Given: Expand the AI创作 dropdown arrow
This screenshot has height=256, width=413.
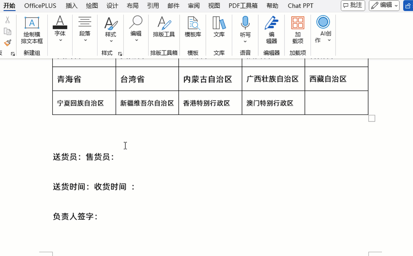Looking at the screenshot, I should (329, 40).
